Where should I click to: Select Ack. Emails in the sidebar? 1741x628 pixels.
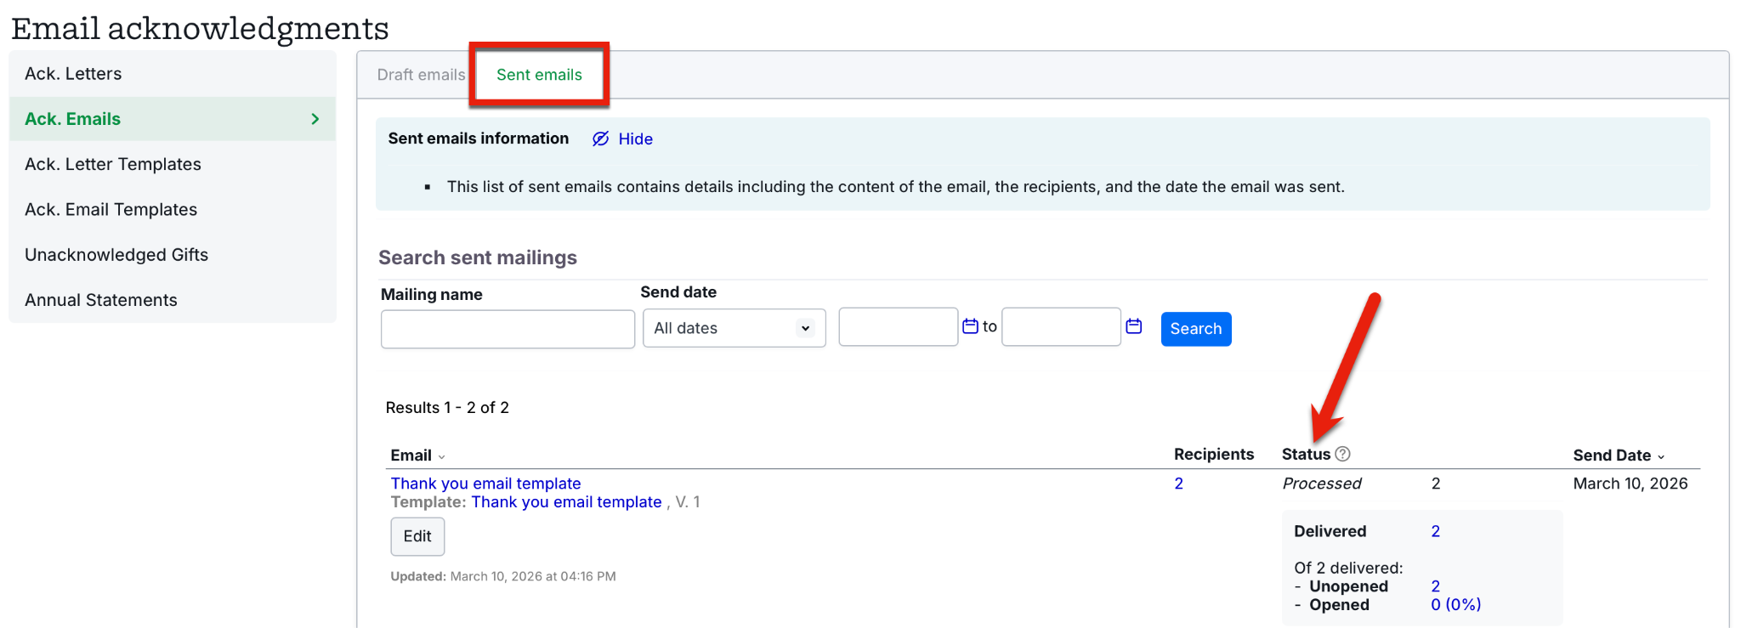[172, 119]
